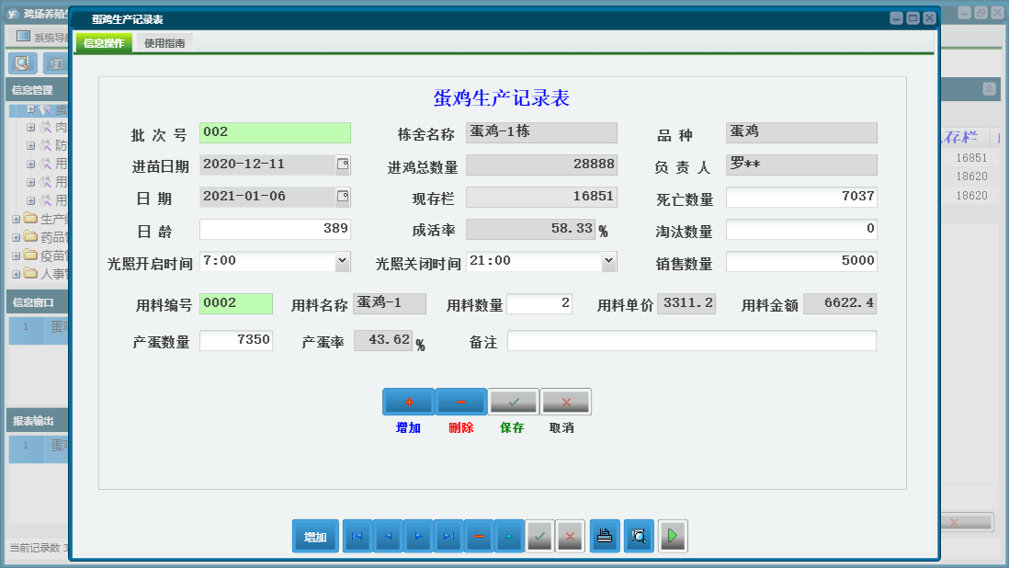The width and height of the screenshot is (1009, 568).
Task: Click the 16851 cell in background table
Action: point(971,157)
